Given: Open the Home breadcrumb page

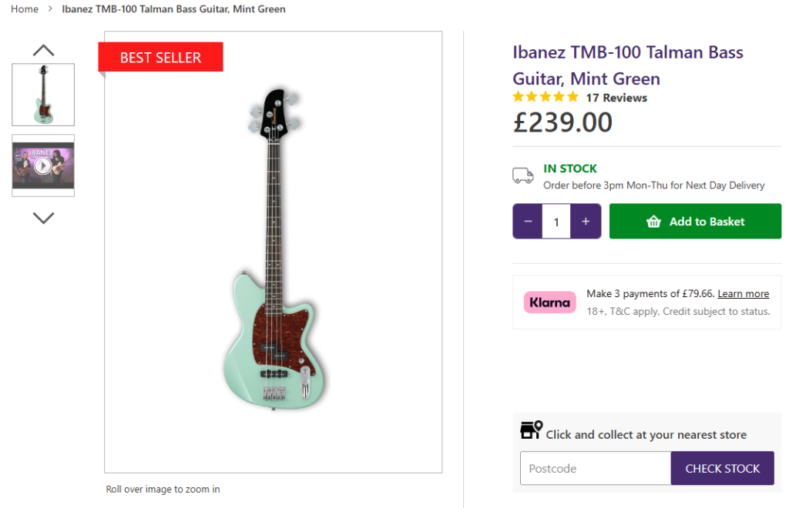Looking at the screenshot, I should click(24, 8).
